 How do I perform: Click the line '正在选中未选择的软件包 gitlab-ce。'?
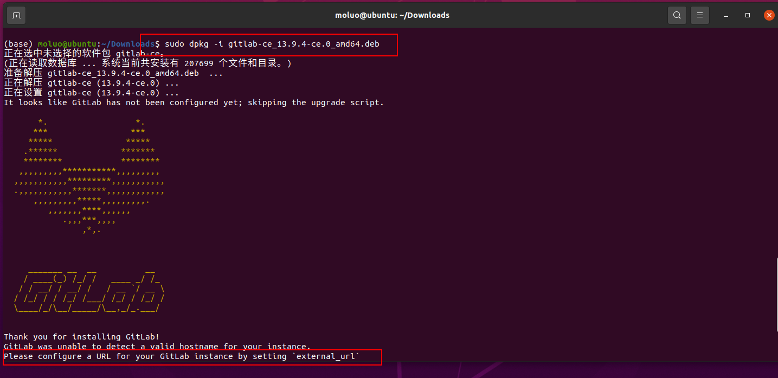[x=84, y=54]
